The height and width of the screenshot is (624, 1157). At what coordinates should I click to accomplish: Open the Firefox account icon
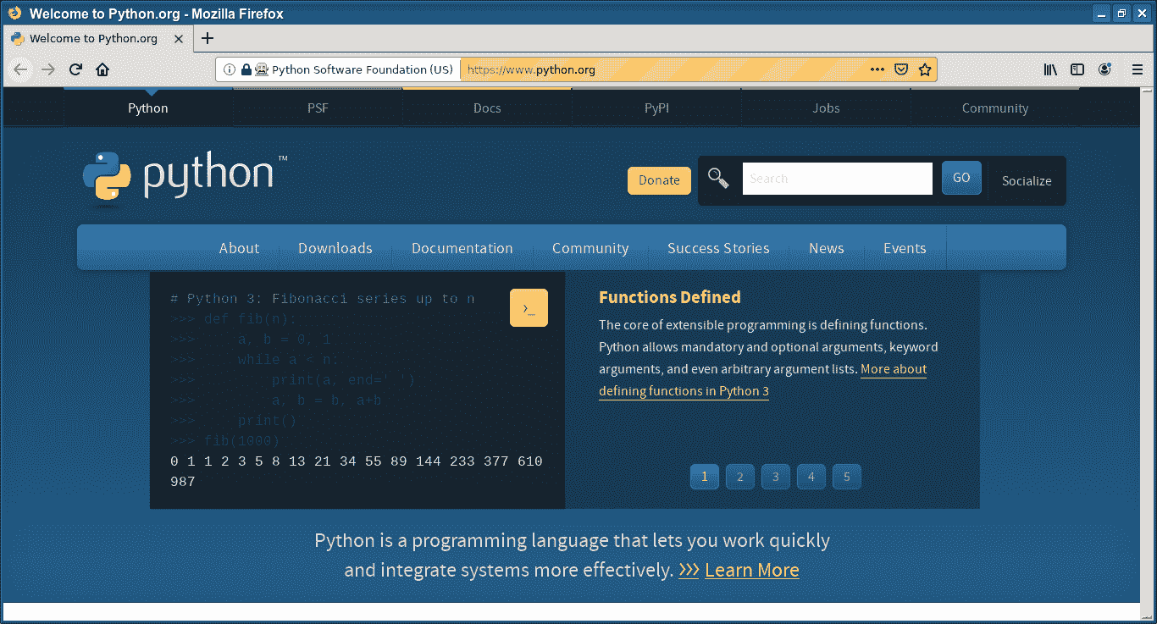pyautogui.click(x=1104, y=69)
